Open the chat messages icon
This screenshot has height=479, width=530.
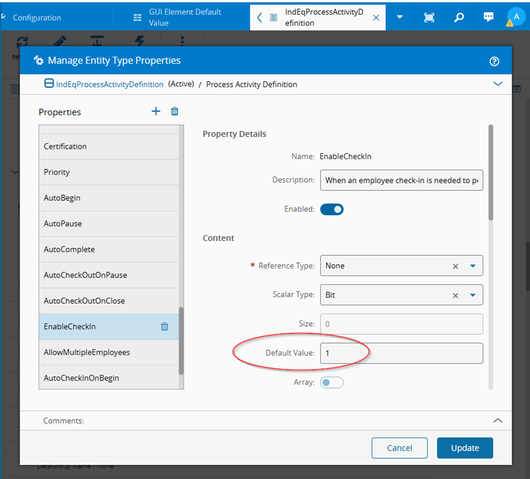(488, 17)
